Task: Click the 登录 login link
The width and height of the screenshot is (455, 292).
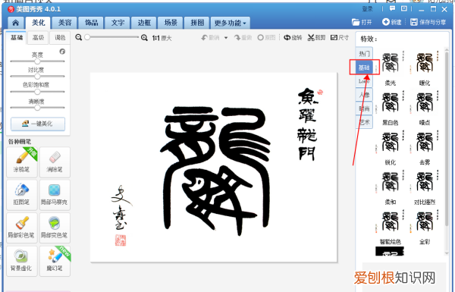Action: [x=367, y=9]
